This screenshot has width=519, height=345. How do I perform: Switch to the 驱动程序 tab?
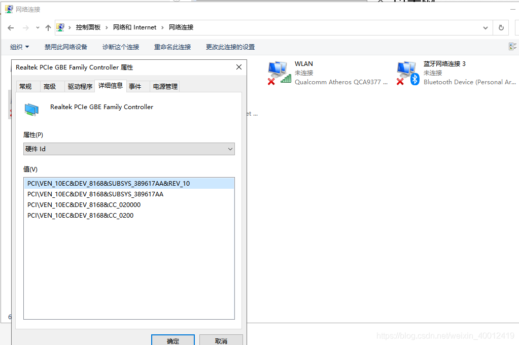(80, 86)
